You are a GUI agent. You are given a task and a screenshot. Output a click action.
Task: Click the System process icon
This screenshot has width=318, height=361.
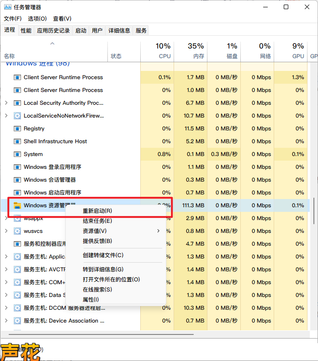point(17,154)
